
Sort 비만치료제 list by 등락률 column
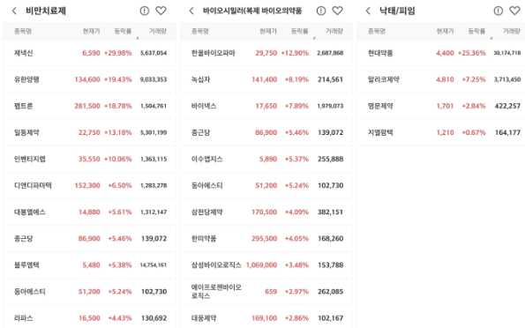[123, 31]
